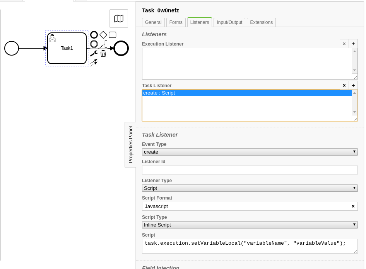Remove the selected Task Listener
Image resolution: width=366 pixels, height=269 pixels.
(x=344, y=85)
